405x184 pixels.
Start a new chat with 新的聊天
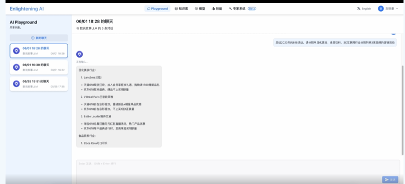(x=39, y=38)
